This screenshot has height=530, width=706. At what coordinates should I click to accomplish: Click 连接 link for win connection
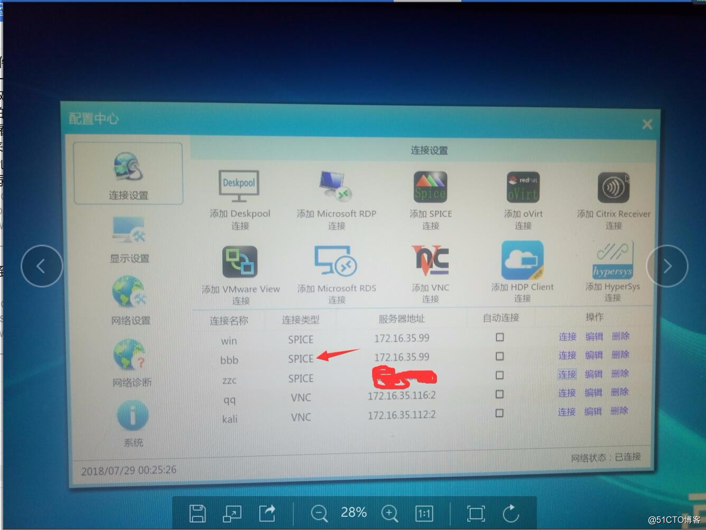568,337
